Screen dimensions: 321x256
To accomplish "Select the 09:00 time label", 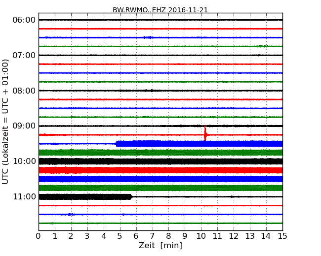I will (24, 126).
